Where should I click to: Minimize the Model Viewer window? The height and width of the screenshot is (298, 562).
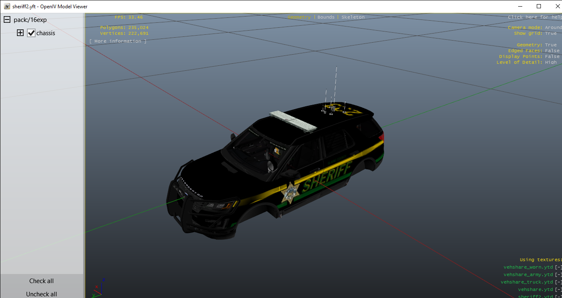pyautogui.click(x=519, y=6)
